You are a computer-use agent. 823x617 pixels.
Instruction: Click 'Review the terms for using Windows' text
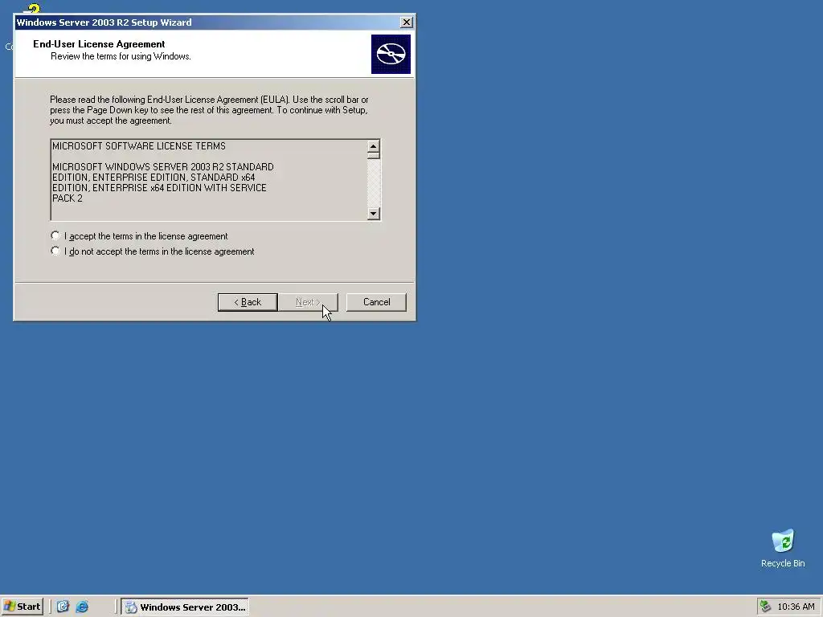(x=121, y=56)
